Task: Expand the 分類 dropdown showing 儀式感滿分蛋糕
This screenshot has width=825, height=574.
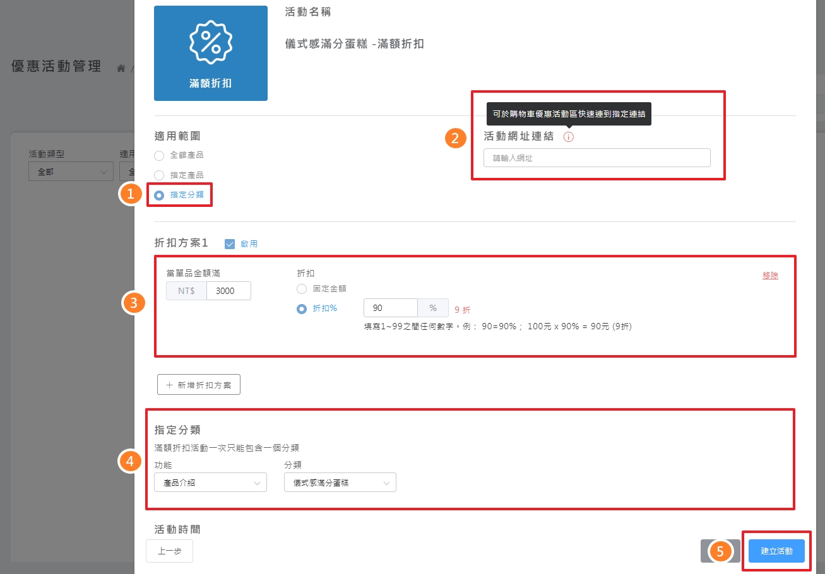Action: [340, 483]
